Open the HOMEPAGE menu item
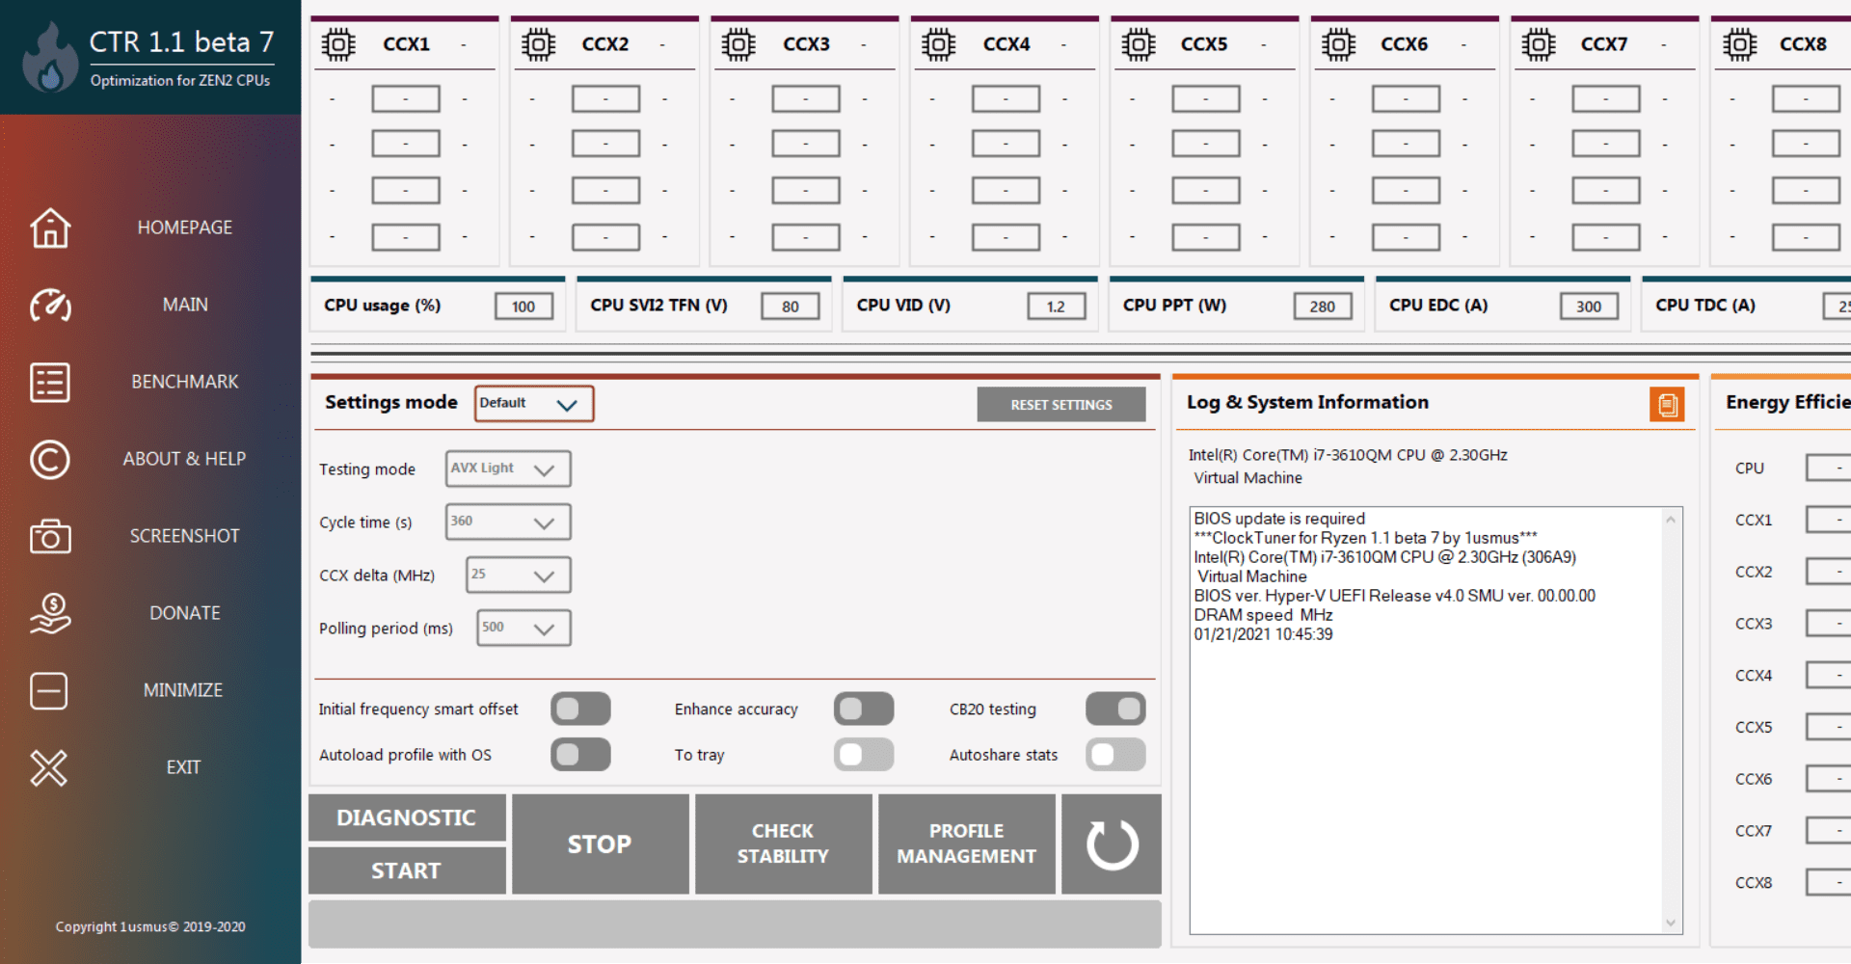 (x=184, y=228)
